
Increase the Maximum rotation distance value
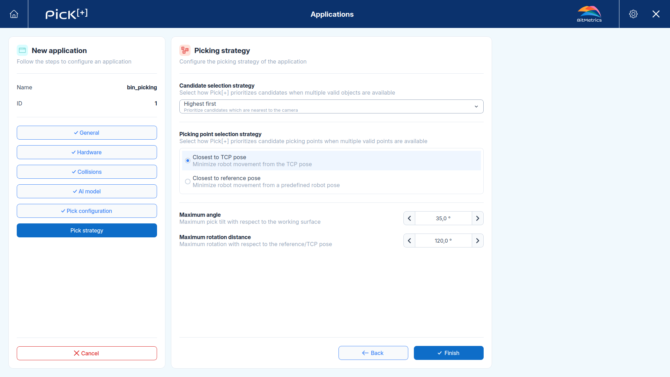[x=478, y=241]
